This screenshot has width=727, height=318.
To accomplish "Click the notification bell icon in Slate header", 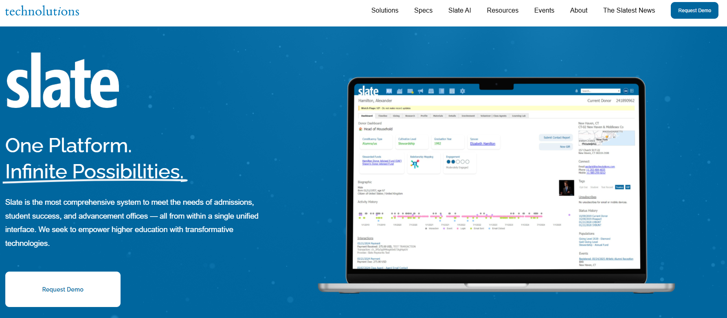I will pyautogui.click(x=576, y=91).
